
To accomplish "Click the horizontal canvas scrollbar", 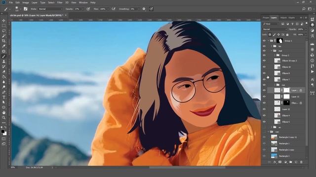I will tap(187, 167).
